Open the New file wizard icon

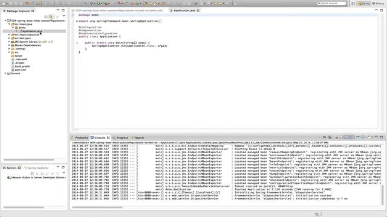(4, 4)
